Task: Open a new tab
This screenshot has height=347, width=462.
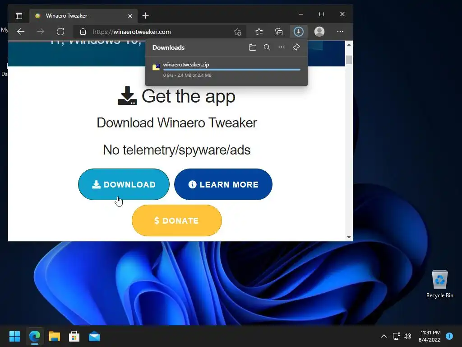Action: click(x=146, y=16)
